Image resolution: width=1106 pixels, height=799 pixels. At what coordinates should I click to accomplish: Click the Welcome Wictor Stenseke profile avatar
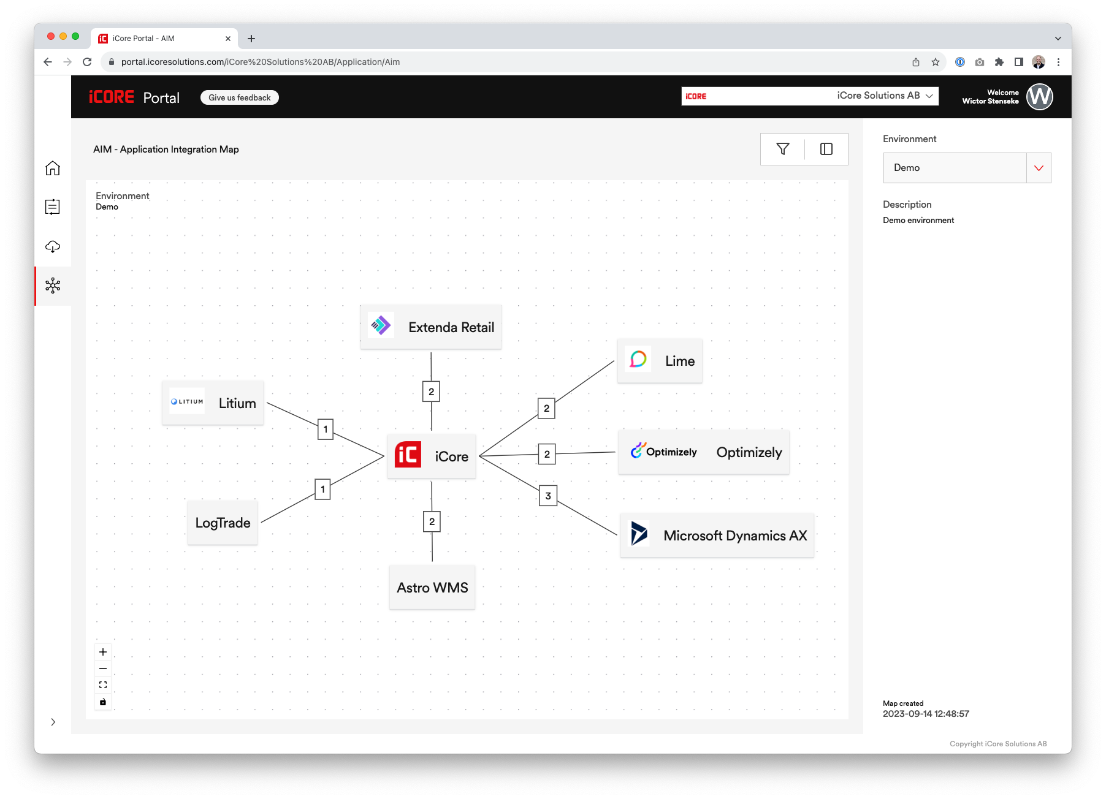(1039, 96)
